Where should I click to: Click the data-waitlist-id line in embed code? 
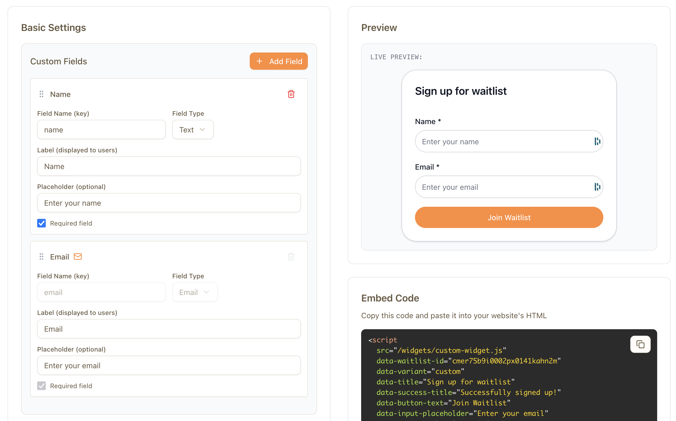tap(469, 361)
